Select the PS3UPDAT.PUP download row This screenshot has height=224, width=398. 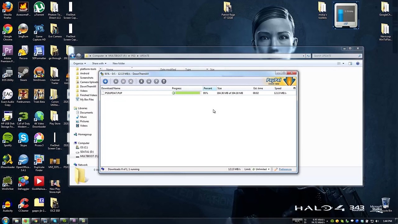click(x=198, y=93)
